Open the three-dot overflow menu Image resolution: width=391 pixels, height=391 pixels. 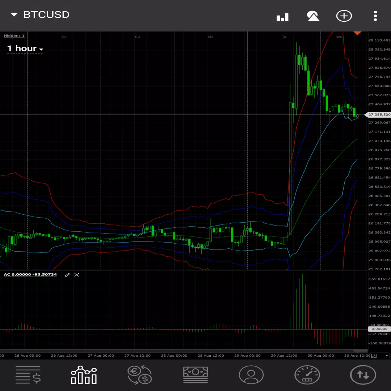click(375, 16)
